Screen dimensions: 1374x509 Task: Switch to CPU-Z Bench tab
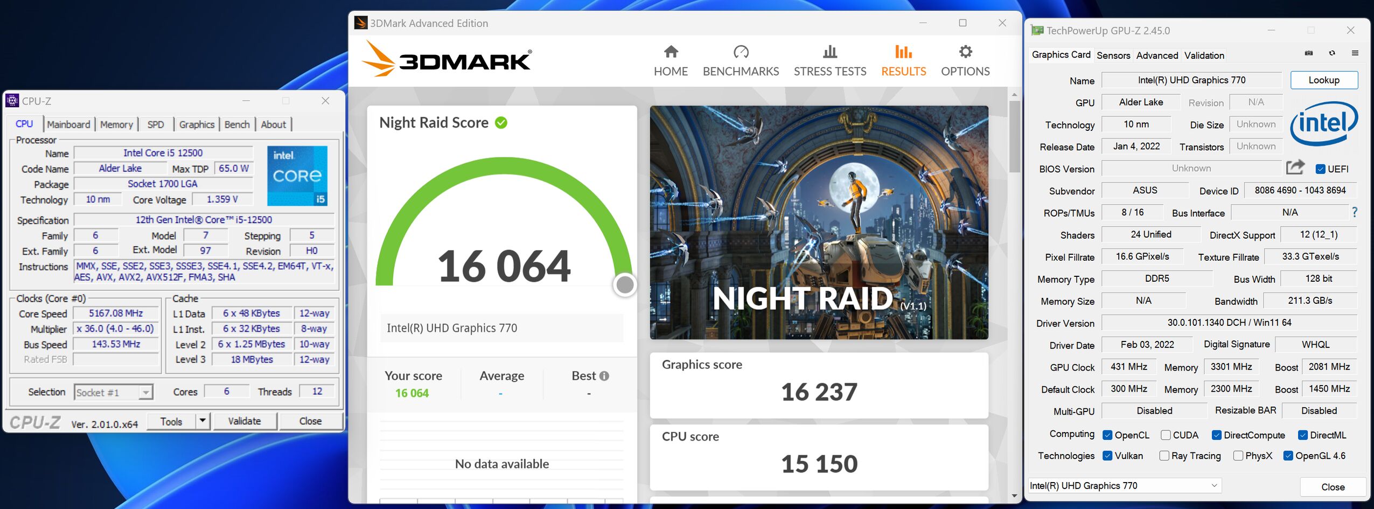tap(237, 124)
